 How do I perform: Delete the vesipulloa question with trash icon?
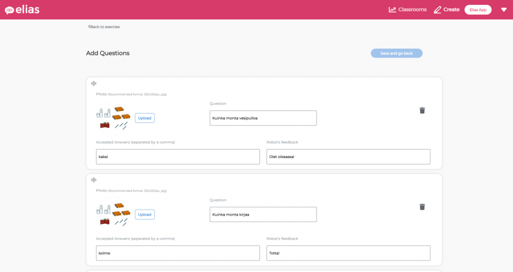[x=422, y=110]
